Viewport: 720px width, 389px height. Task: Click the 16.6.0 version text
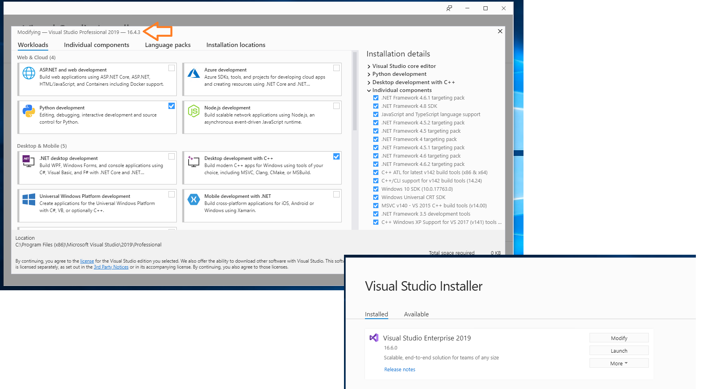coord(391,348)
